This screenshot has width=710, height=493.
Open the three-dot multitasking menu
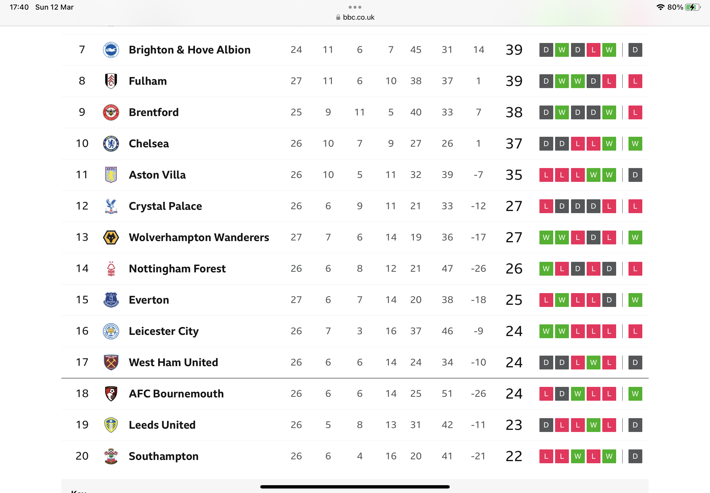click(x=355, y=7)
